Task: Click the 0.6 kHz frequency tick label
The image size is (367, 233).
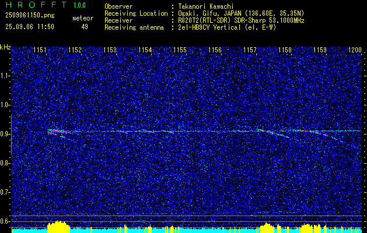Action: coord(4,221)
